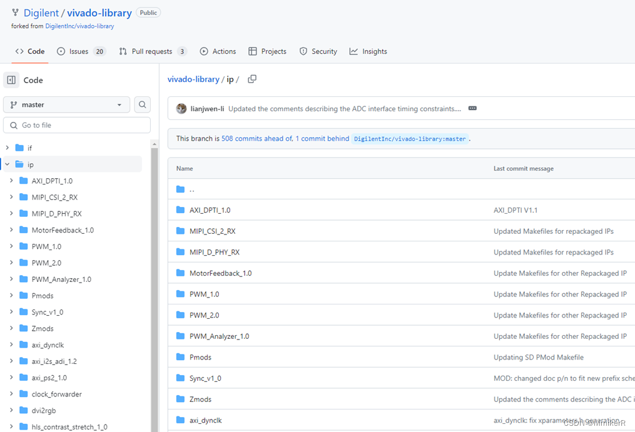
Task: Select PWM_1.0 in sidebar tree
Action: coord(46,246)
